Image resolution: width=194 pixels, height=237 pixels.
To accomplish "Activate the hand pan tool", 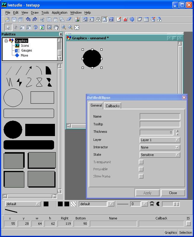I will coord(56,27).
